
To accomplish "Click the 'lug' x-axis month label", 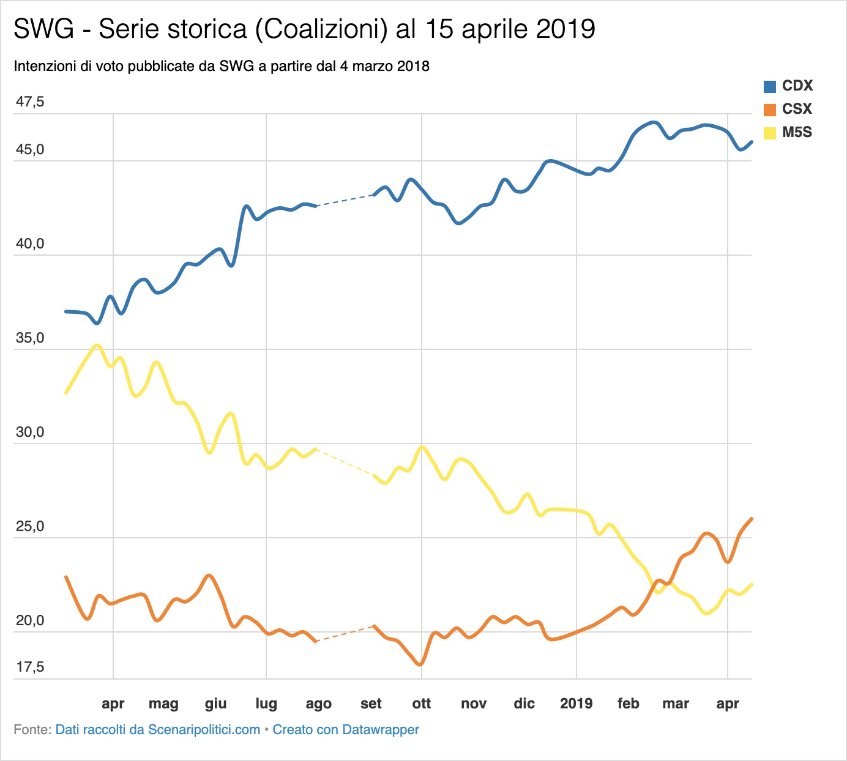I will (266, 704).
